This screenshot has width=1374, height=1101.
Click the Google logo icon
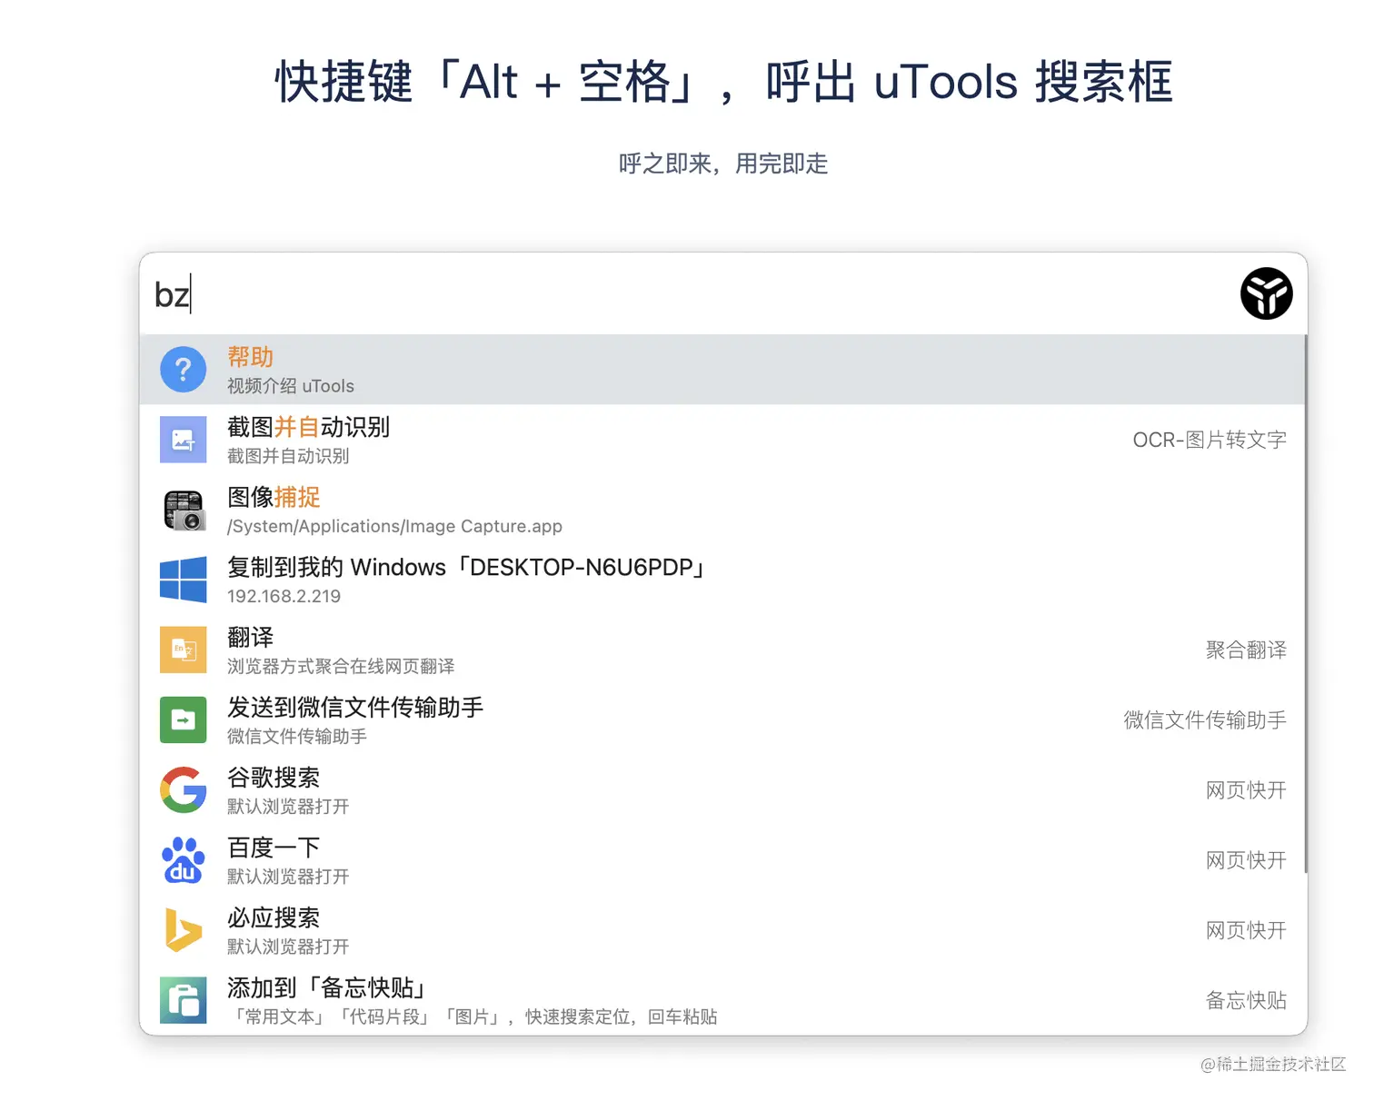(183, 789)
